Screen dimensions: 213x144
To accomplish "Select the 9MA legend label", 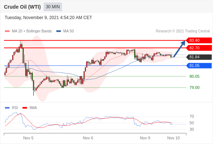I will (x=33, y=108).
